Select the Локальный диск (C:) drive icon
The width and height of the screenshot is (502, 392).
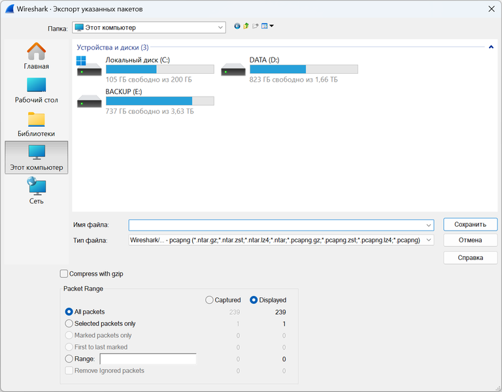89,66
